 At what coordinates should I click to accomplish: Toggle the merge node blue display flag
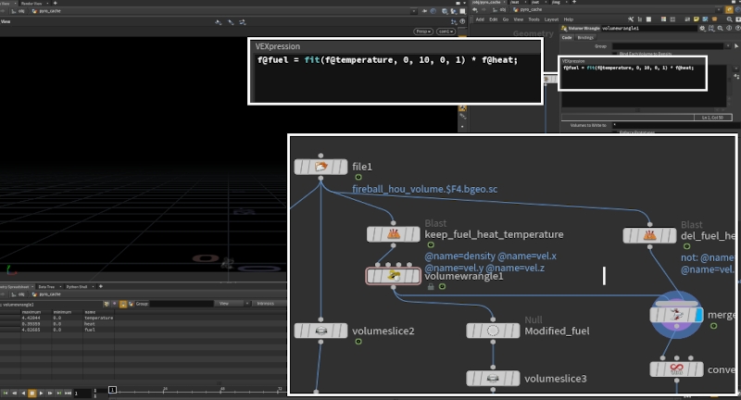(699, 316)
